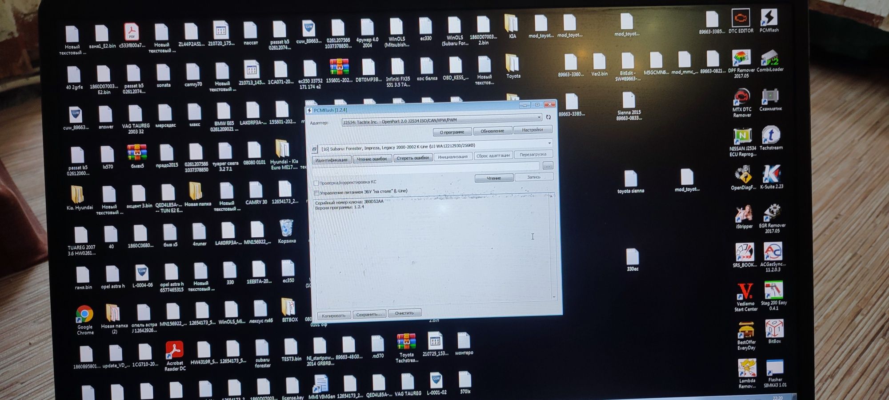The height and width of the screenshot is (400, 889).
Task: Click log line 'Серийный номер ключа: 3B0D52AA'
Action: (349, 202)
